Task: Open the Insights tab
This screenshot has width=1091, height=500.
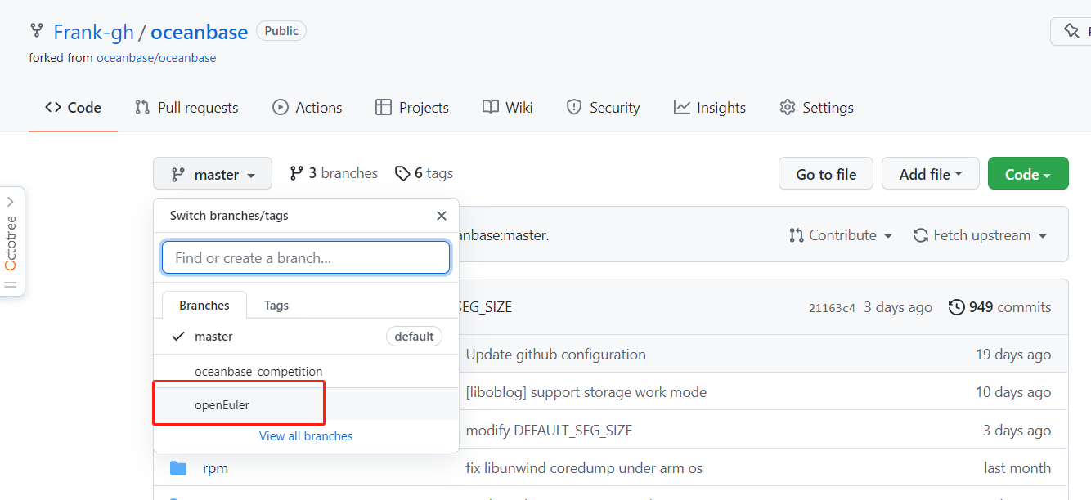Action: tap(710, 108)
